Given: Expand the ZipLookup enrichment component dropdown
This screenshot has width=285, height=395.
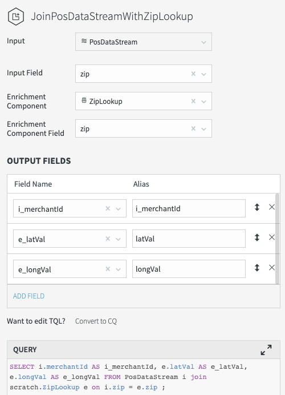Looking at the screenshot, I should (203, 102).
